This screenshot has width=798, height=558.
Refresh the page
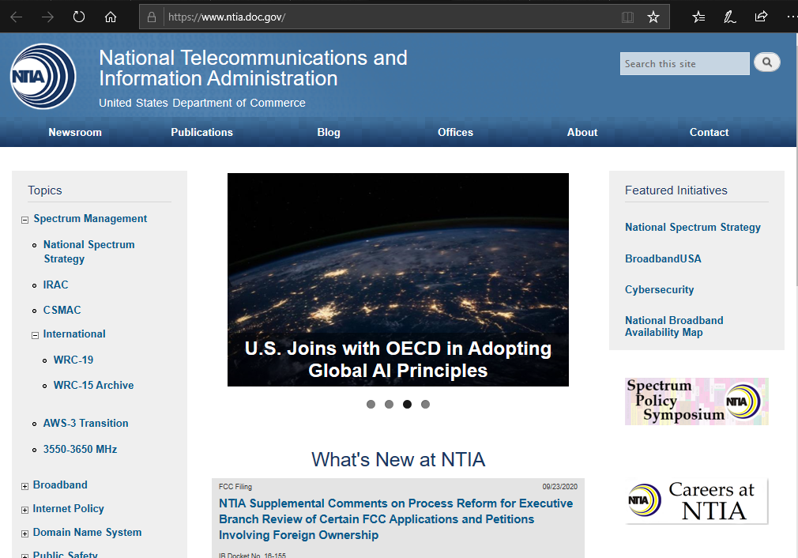(79, 17)
